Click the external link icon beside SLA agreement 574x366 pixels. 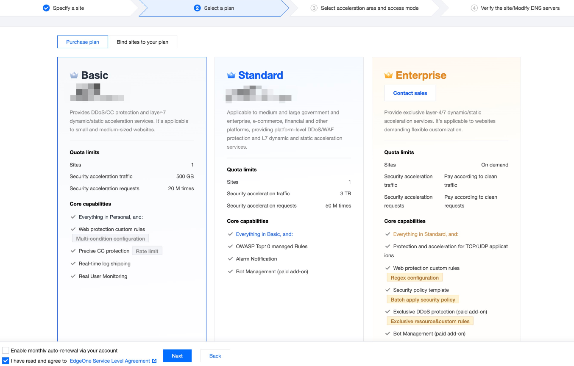coord(154,361)
